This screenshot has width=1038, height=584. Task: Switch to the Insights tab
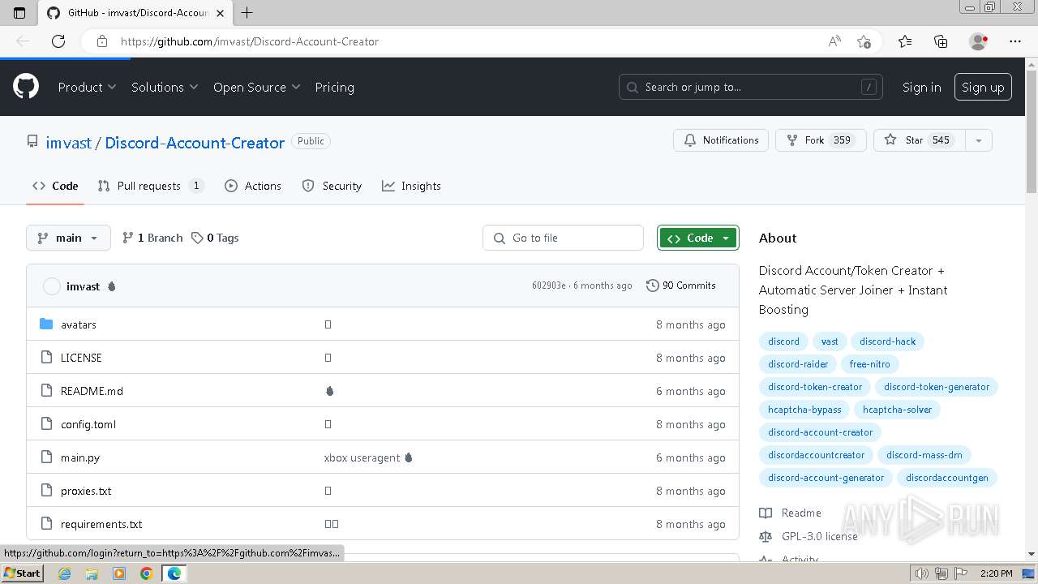(412, 186)
